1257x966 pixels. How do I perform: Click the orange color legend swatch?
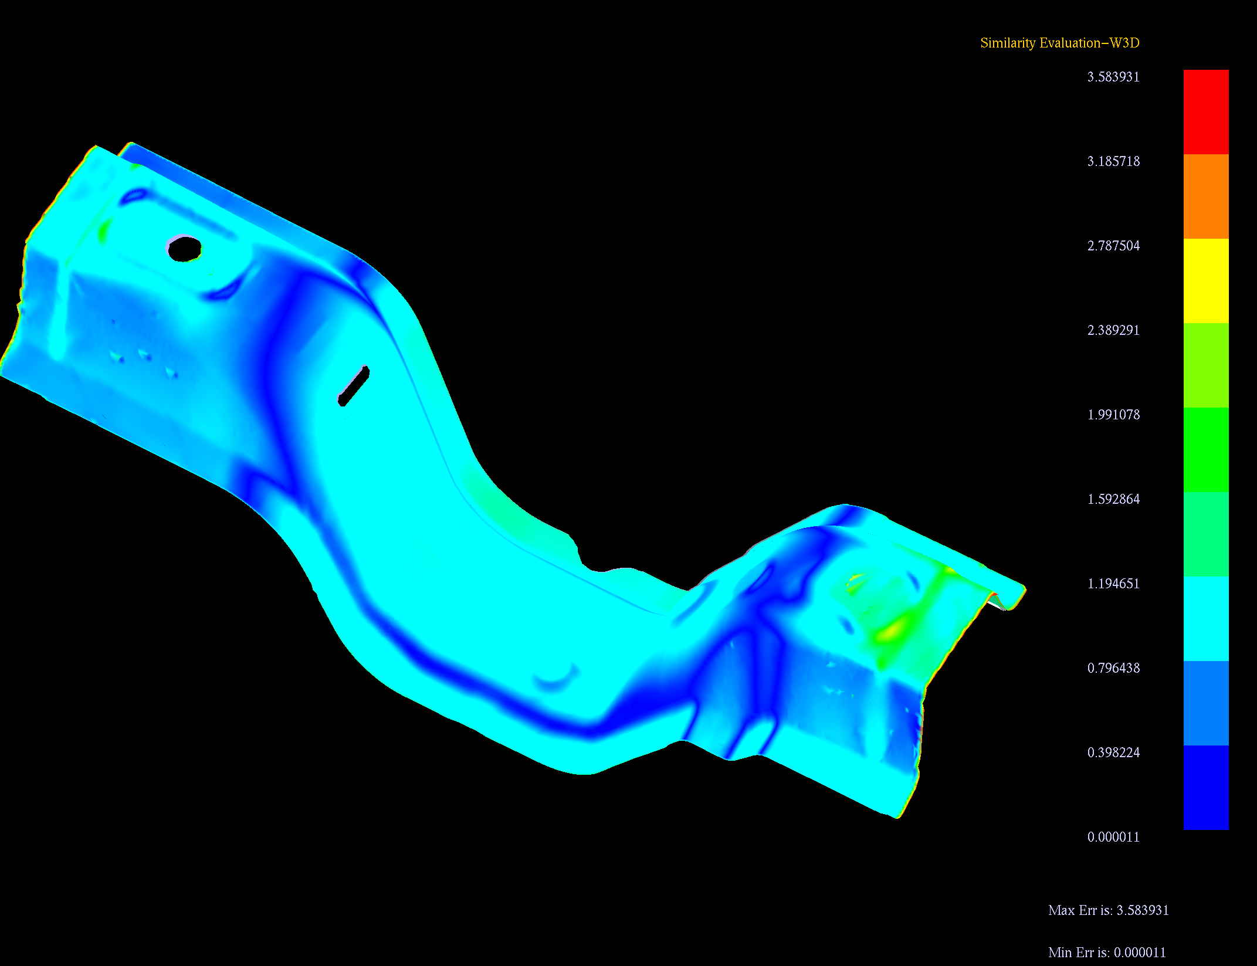pyautogui.click(x=1205, y=196)
